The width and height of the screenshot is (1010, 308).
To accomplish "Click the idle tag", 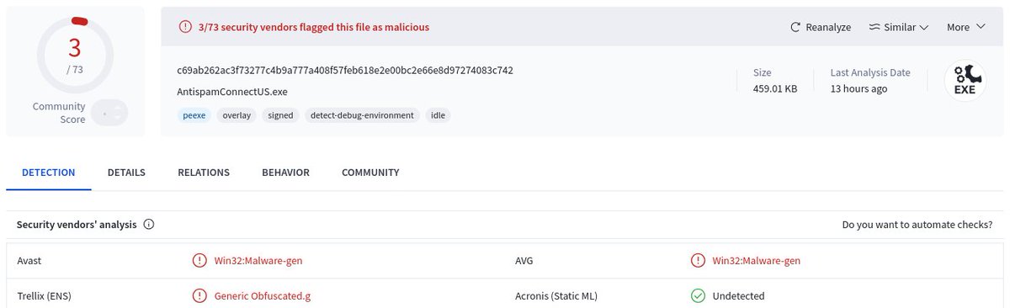I will pyautogui.click(x=438, y=115).
